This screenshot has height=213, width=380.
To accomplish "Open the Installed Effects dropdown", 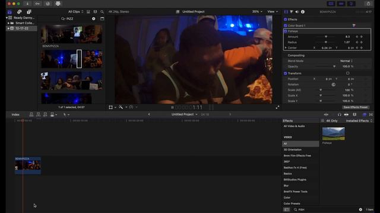I will pyautogui.click(x=359, y=121).
